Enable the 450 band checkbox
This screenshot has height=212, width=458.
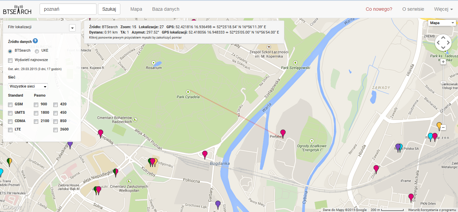[55, 113]
